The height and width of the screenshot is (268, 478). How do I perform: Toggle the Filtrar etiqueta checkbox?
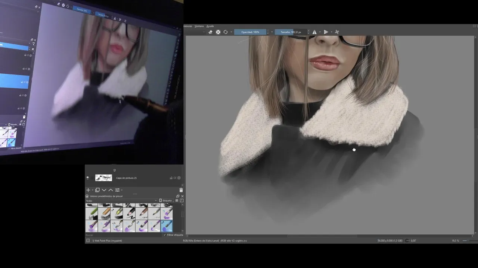173,235
